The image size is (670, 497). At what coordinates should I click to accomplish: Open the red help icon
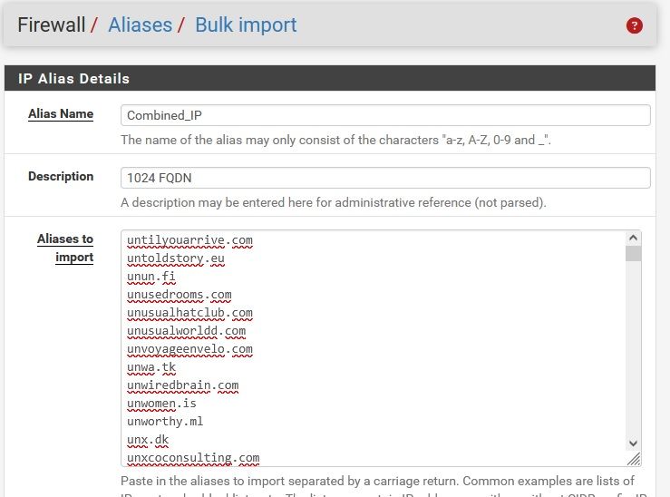(x=635, y=25)
